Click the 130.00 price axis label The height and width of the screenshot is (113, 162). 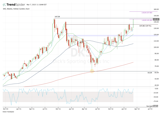[156, 28]
